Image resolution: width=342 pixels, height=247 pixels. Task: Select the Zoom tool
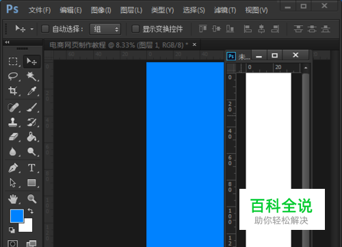pyautogui.click(x=31, y=199)
